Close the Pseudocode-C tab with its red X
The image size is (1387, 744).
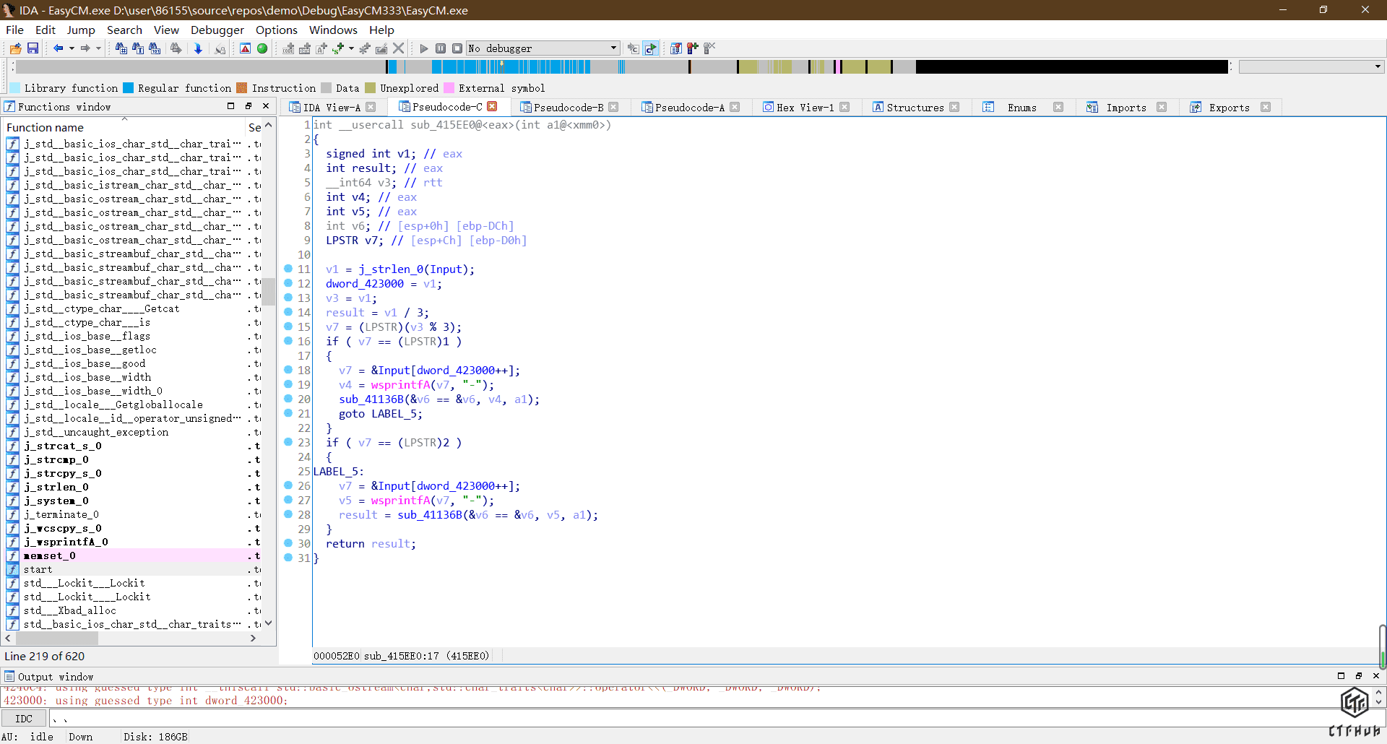tap(492, 107)
